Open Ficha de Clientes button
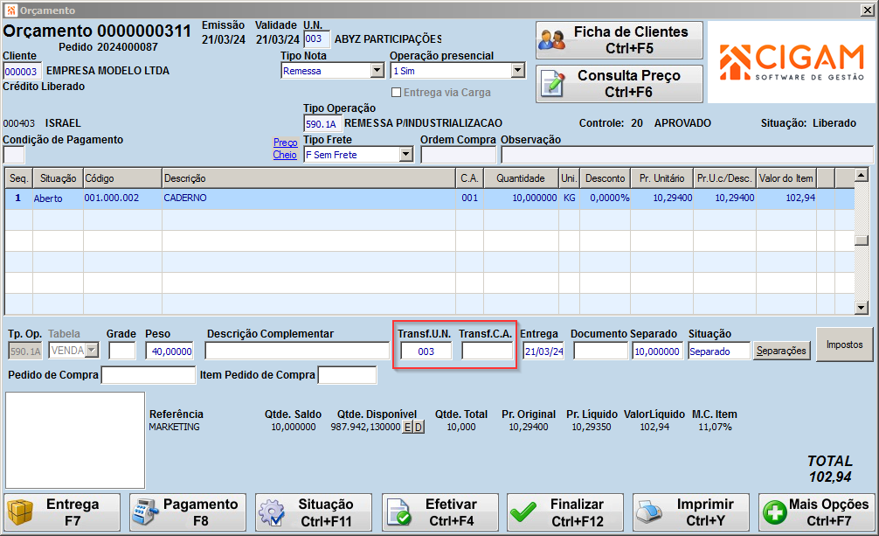The width and height of the screenshot is (879, 536). click(x=619, y=40)
